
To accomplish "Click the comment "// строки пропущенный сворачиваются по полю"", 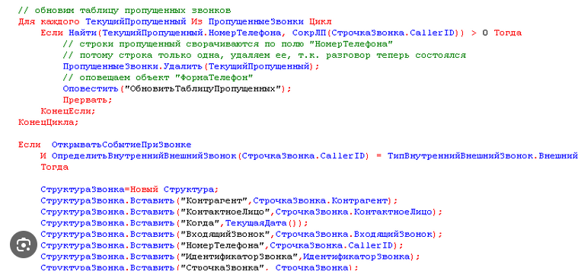I will click(228, 44).
